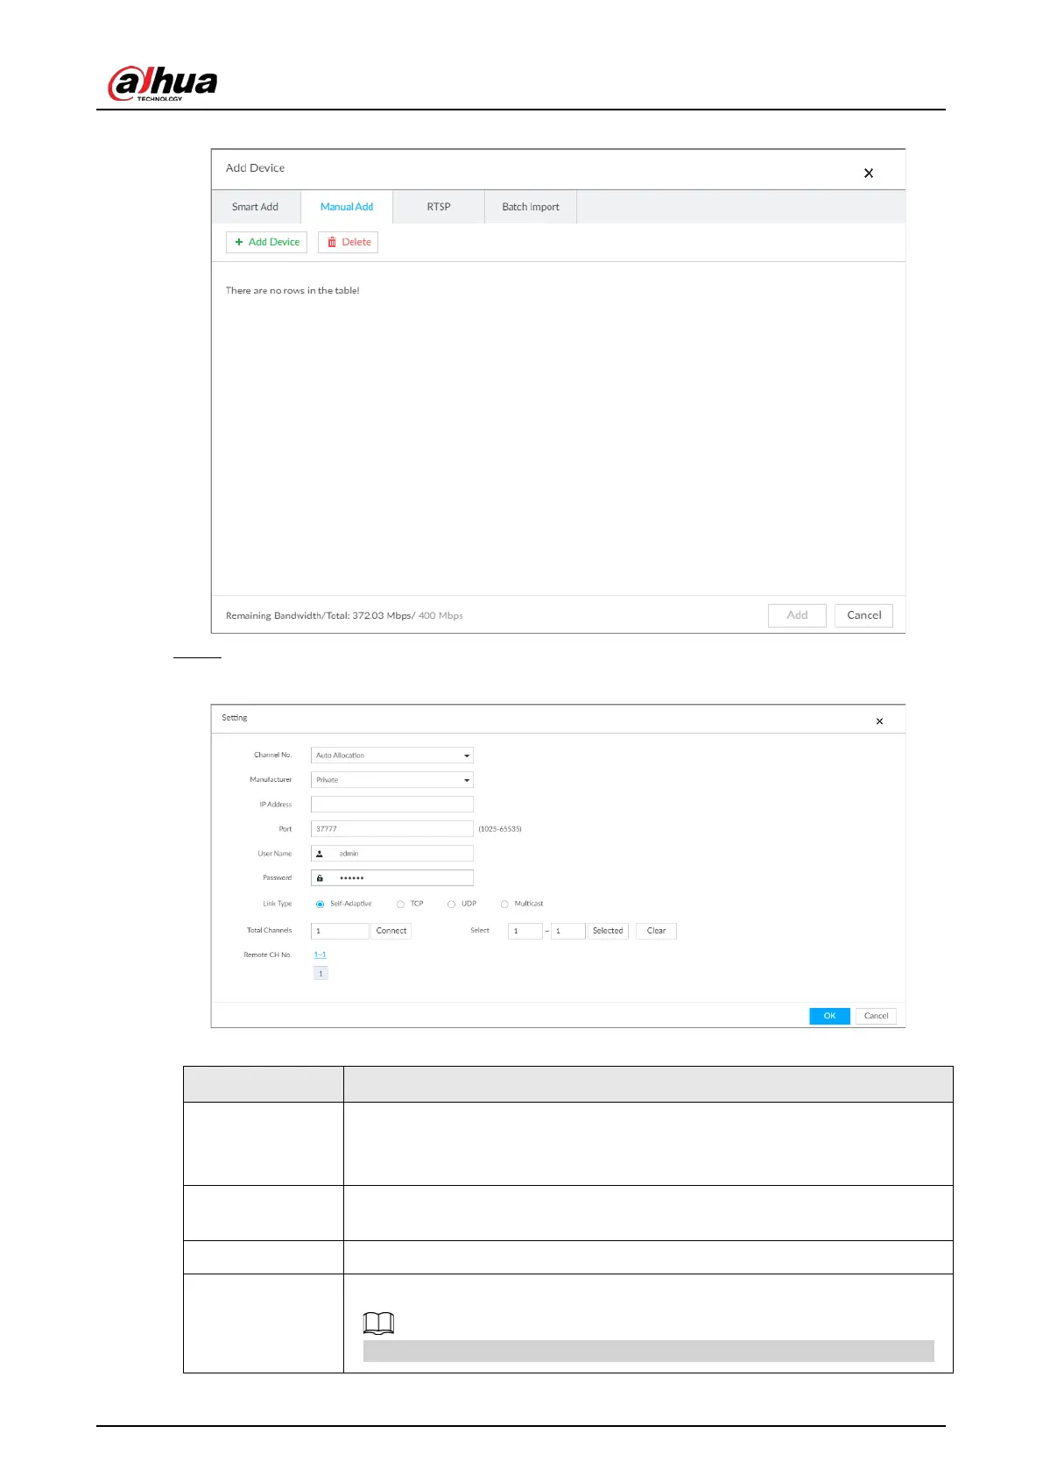
Task: Select Multicast link type
Action: 504,904
